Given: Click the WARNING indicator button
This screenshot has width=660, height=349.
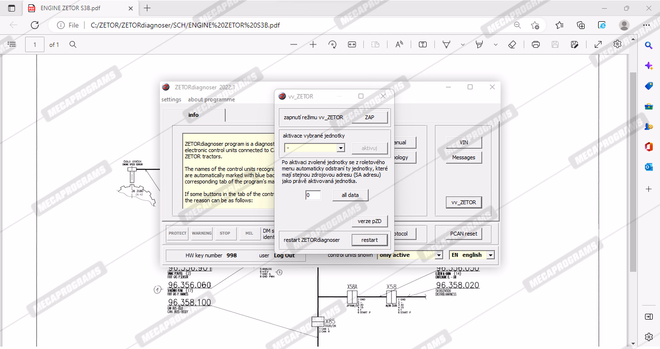Looking at the screenshot, I should click(x=201, y=234).
